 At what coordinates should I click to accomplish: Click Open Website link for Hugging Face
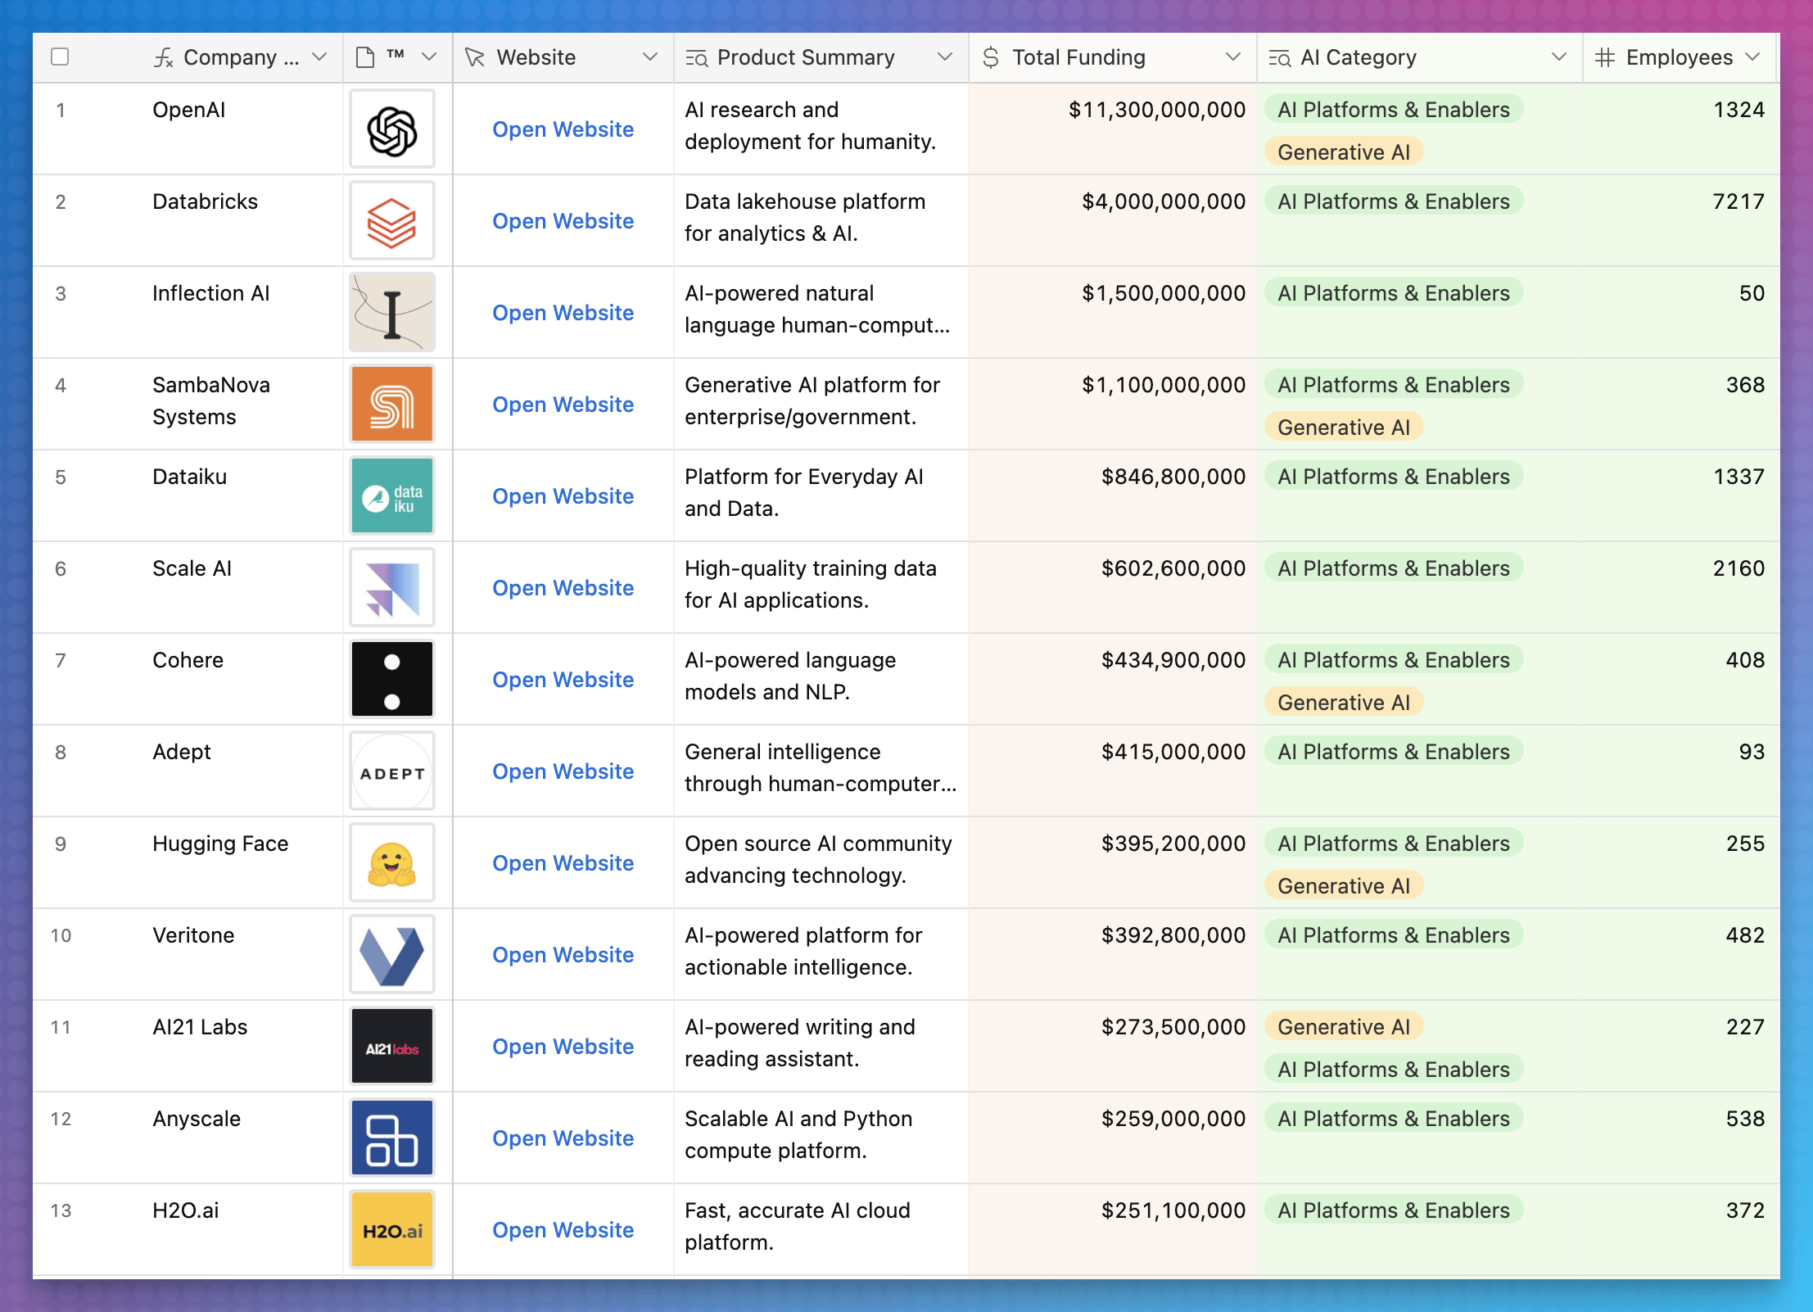click(x=563, y=863)
